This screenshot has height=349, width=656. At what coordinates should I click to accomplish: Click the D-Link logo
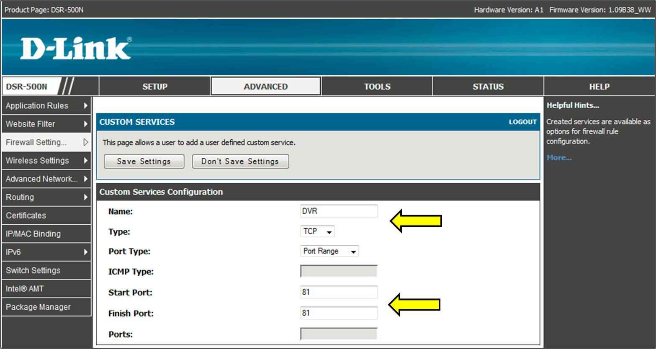coord(76,49)
